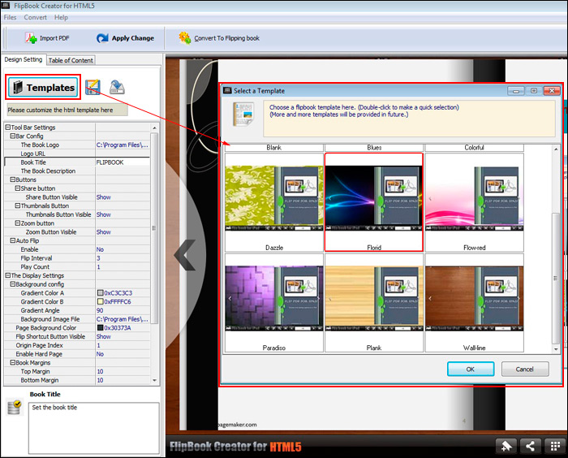The width and height of the screenshot is (568, 458).
Task: Collapse The Display Settings node
Action: tap(7, 275)
